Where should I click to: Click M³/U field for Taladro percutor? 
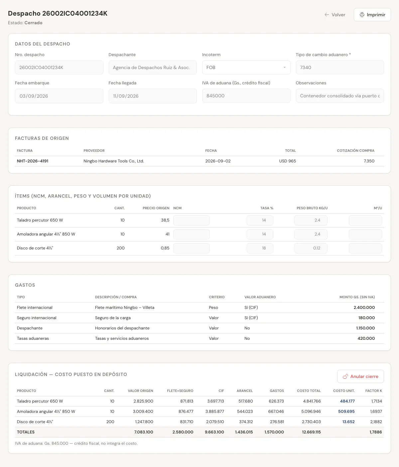coord(365,220)
